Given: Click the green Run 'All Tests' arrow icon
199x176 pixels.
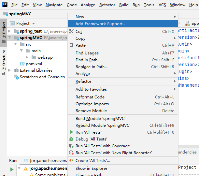Looking at the screenshot, I should [71, 132].
